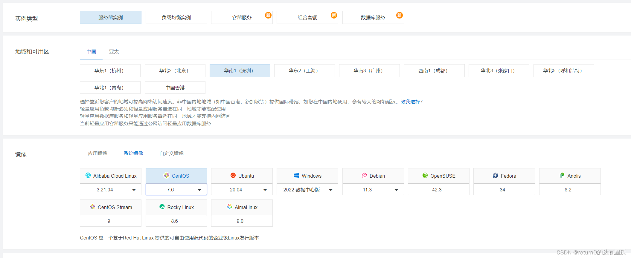
Task: Select the Anolis system image
Action: coord(570,176)
